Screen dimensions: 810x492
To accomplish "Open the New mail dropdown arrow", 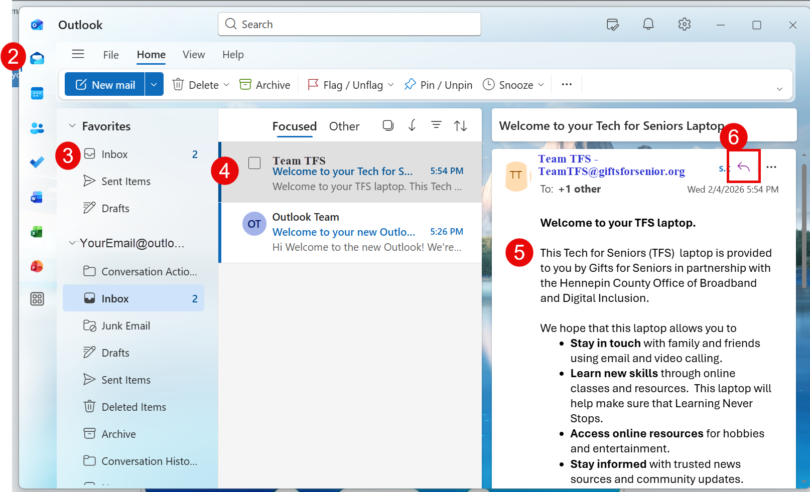I will click(154, 84).
